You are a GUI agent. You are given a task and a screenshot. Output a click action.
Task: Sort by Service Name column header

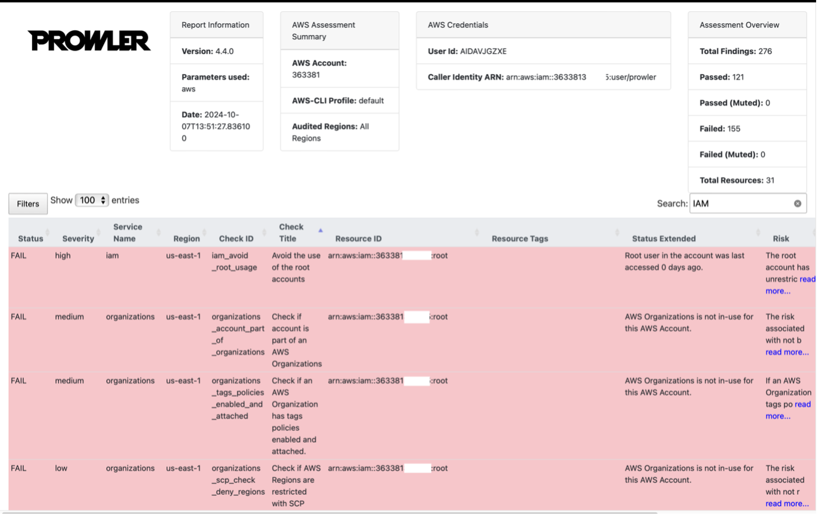pyautogui.click(x=128, y=233)
